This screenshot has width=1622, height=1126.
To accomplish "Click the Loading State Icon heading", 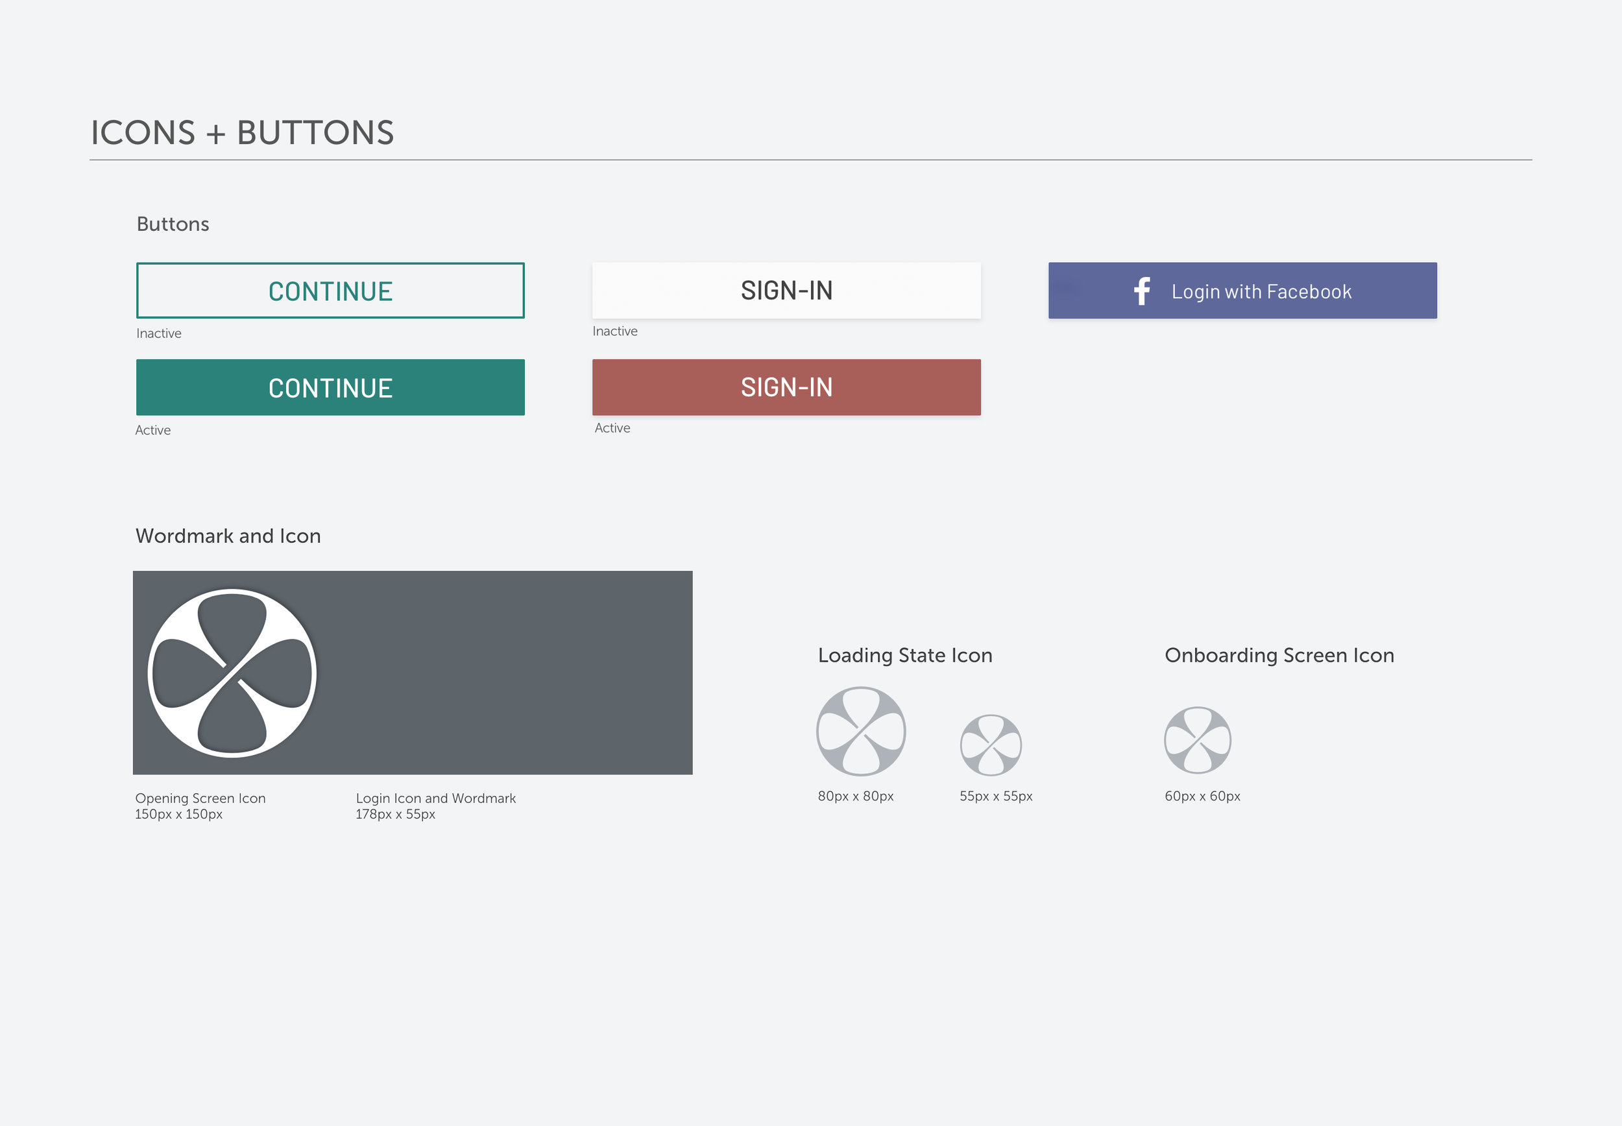I will 905,655.
